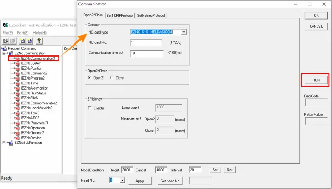332x189 pixels.
Task: Click the ModalCondition Get button
Action: coord(230,170)
